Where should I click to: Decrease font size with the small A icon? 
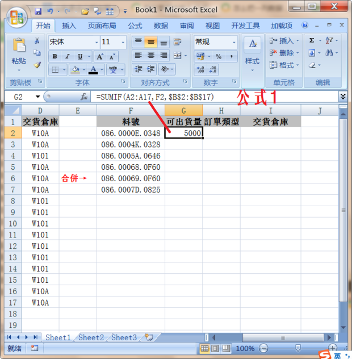112,56
